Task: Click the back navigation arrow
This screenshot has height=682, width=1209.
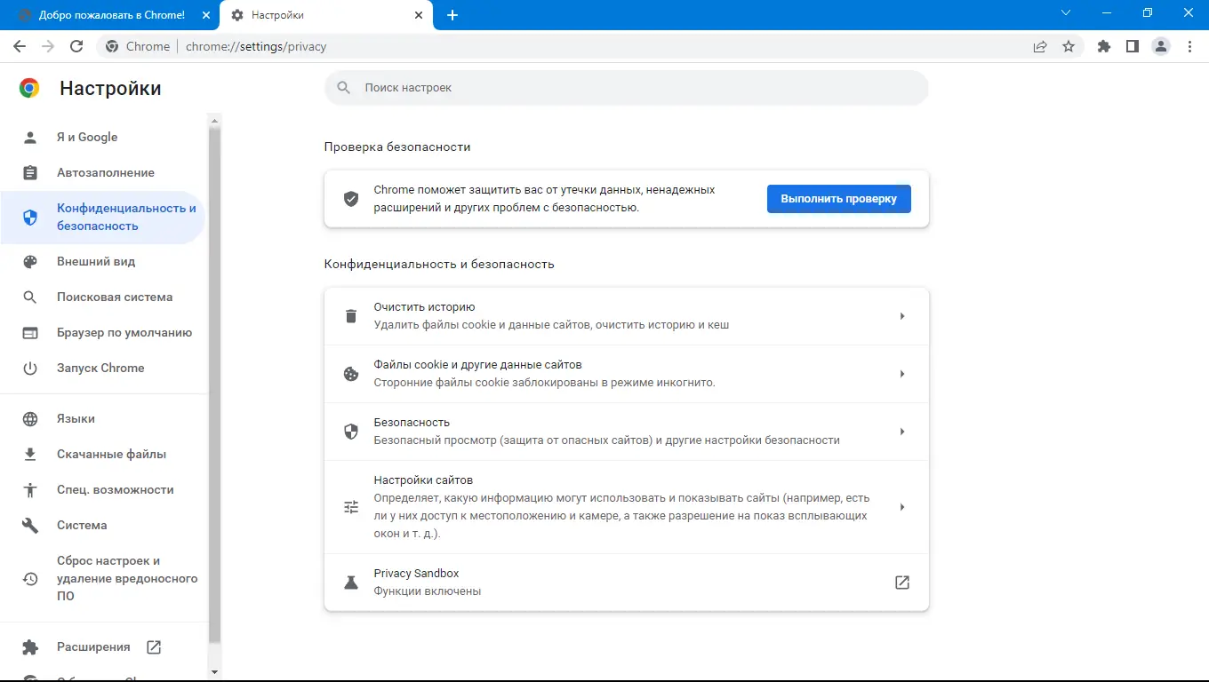Action: coord(20,46)
